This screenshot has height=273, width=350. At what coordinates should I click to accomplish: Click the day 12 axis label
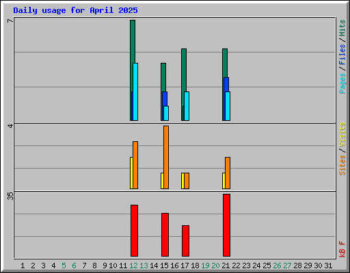[x=133, y=265]
